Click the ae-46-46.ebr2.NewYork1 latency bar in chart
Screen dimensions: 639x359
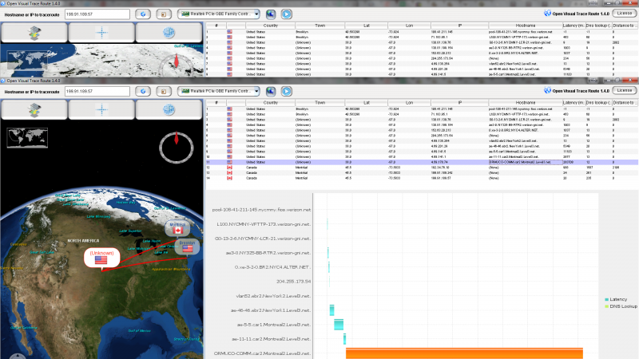(331, 310)
